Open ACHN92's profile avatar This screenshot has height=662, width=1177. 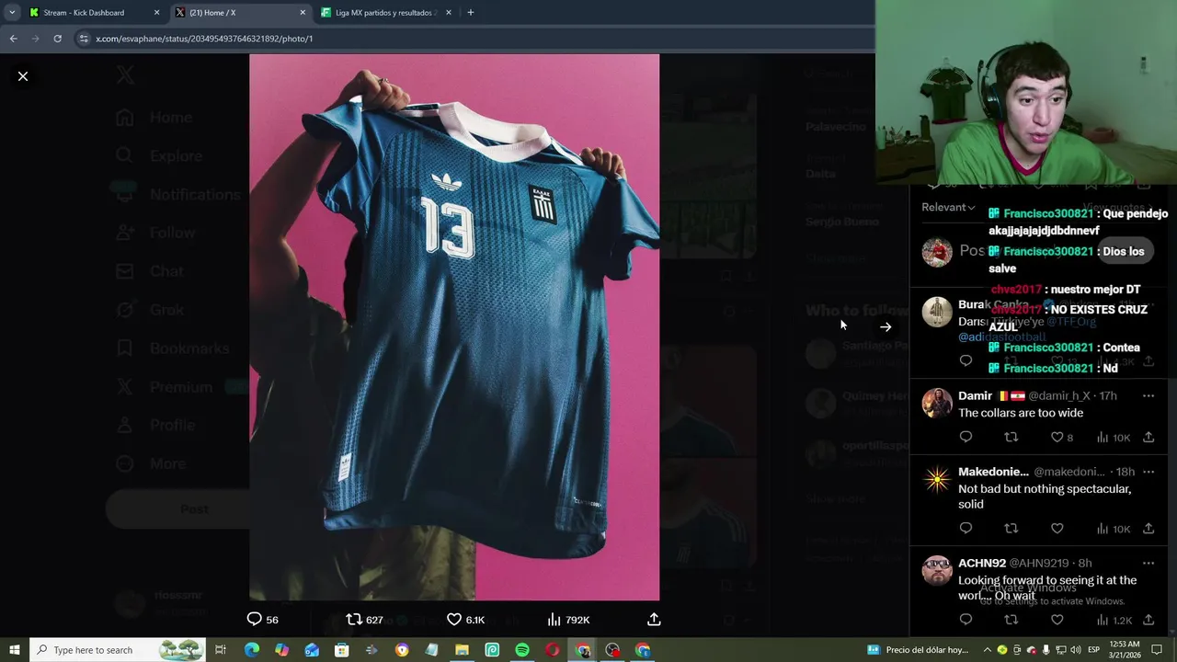coord(937,570)
